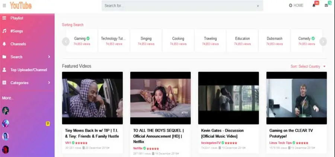The width and height of the screenshot is (335, 157).
Task: Click the Categories list icon in sidebar
Action: (x=4, y=83)
